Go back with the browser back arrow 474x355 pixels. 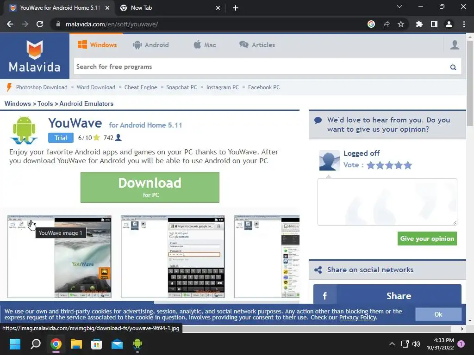click(x=10, y=24)
